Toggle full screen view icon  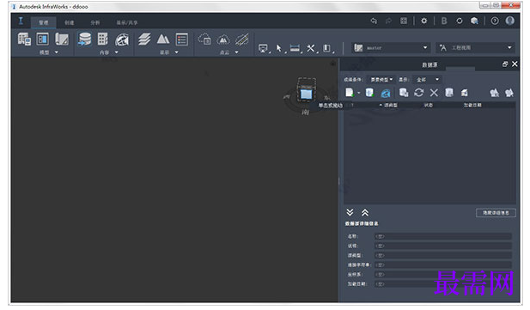(x=404, y=21)
